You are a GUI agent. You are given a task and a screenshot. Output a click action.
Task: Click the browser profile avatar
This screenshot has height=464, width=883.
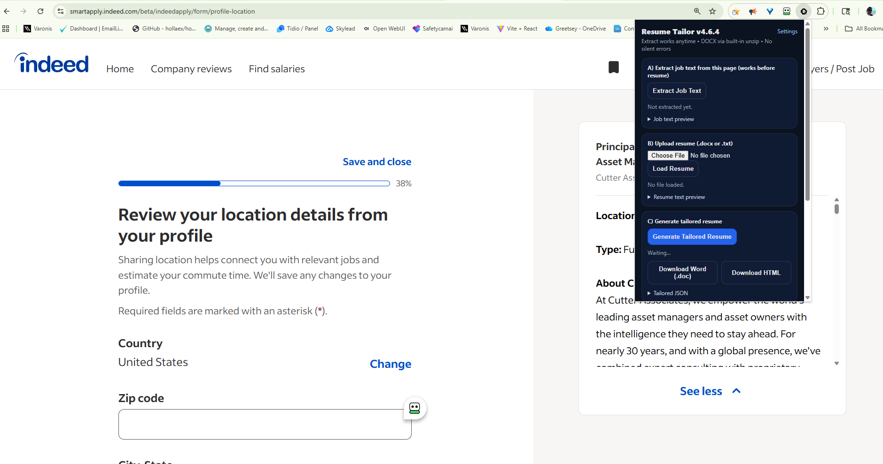point(871,11)
